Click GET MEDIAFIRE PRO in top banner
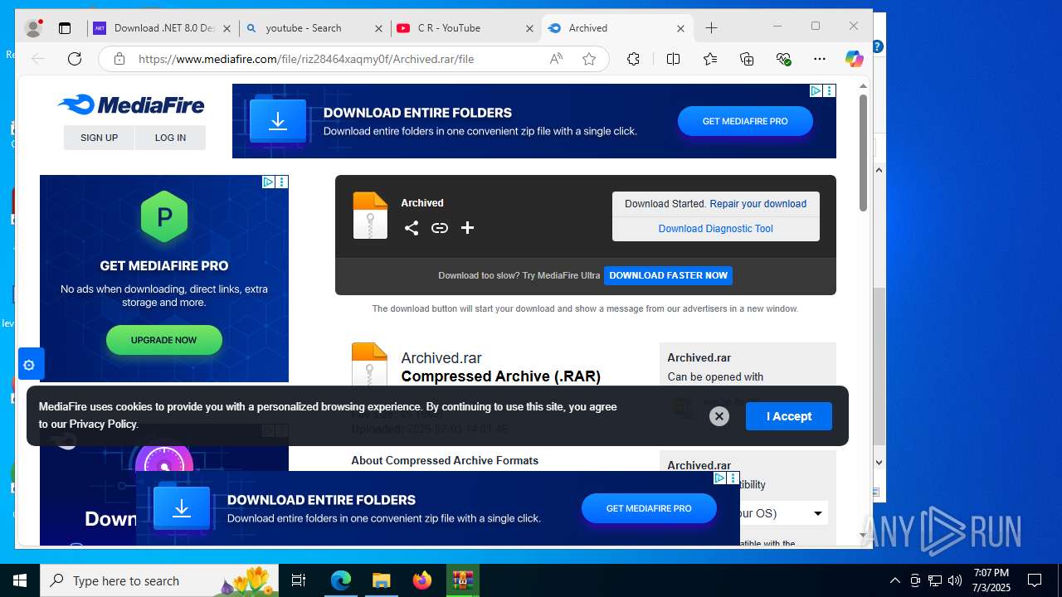 coord(745,121)
